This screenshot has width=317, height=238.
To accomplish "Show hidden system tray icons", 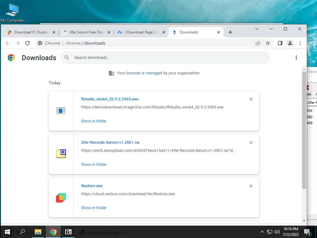I will coord(262,232).
